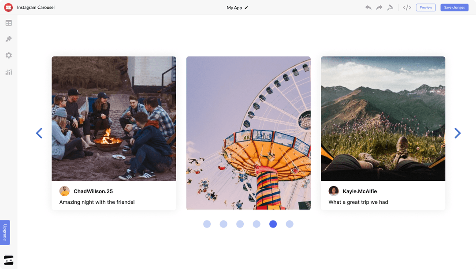Click ChadWillson.25's profile avatar
Screen dimensions: 476x269
point(65,191)
